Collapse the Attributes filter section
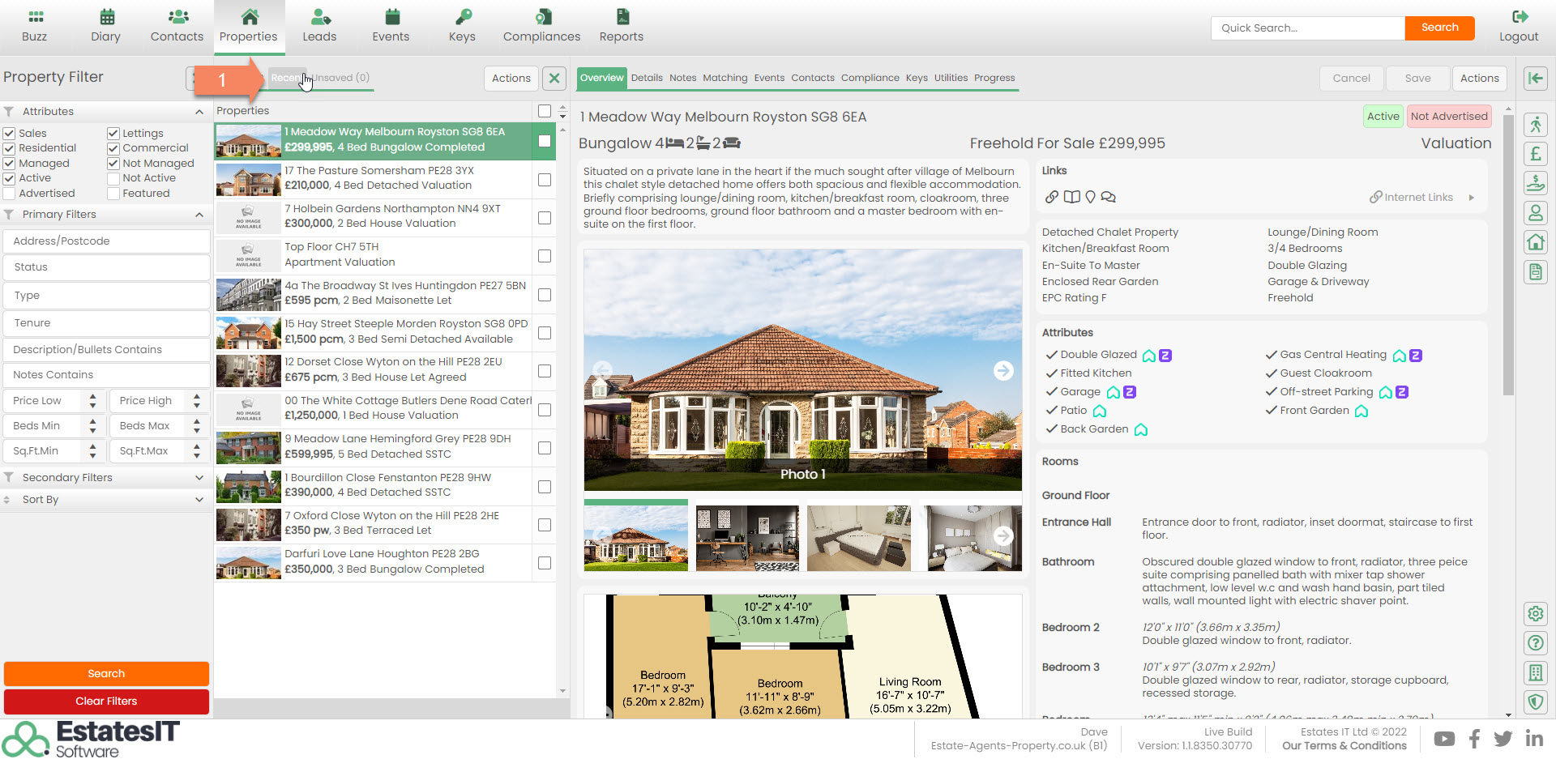The width and height of the screenshot is (1556, 759). (199, 112)
